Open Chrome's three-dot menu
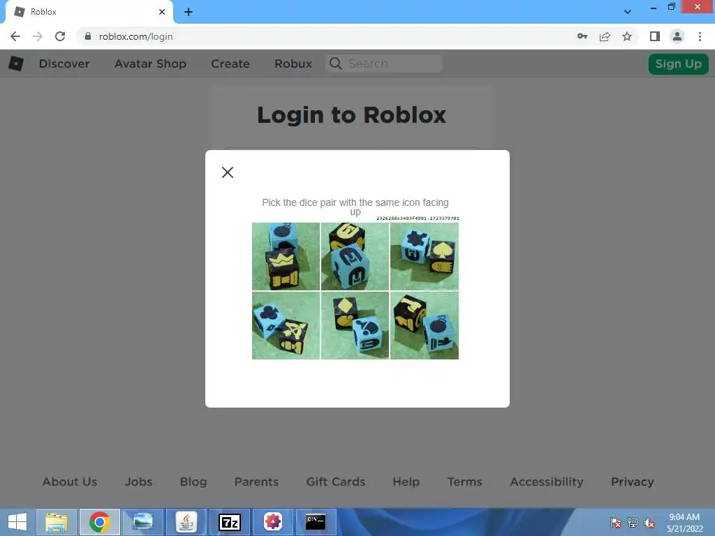The height and width of the screenshot is (536, 715). click(x=700, y=36)
